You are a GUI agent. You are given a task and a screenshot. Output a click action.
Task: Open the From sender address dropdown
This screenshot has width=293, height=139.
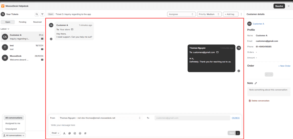pos(100,118)
